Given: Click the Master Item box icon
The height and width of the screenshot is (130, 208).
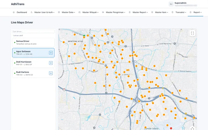Looking at the screenshot, I should click(x=152, y=12).
